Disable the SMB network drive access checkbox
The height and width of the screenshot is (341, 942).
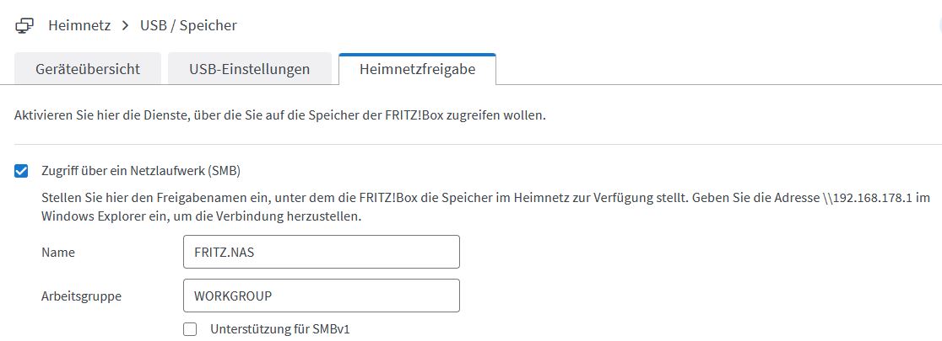point(22,171)
